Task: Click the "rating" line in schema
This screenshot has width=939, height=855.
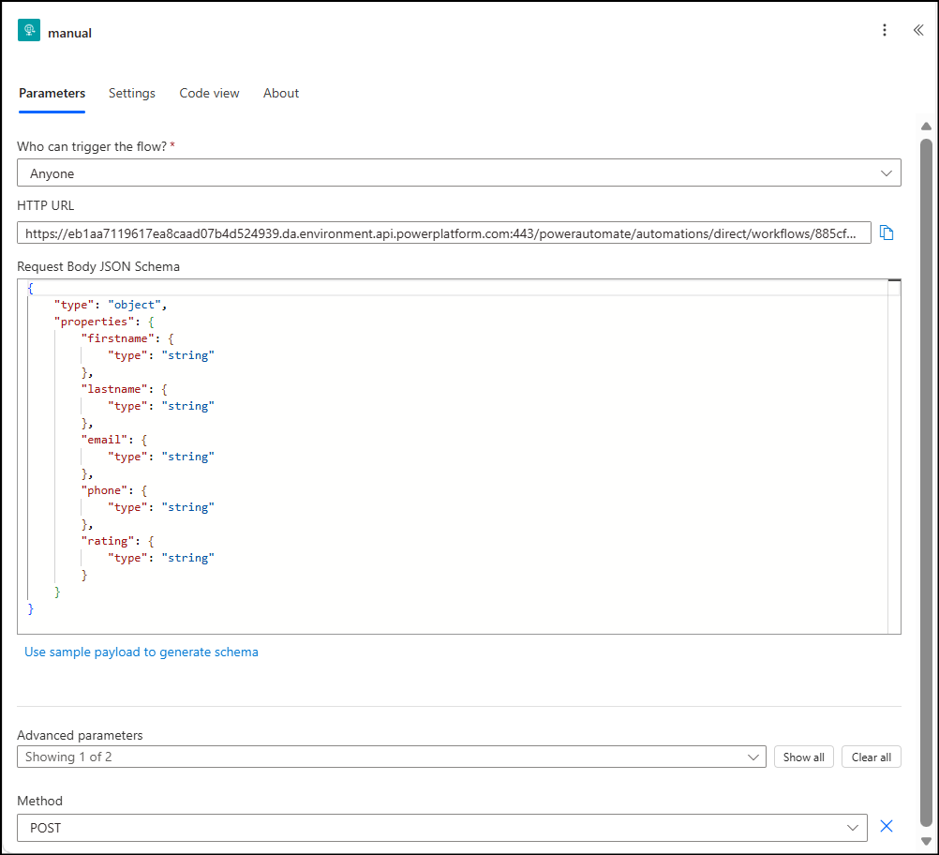Action: 117,541
